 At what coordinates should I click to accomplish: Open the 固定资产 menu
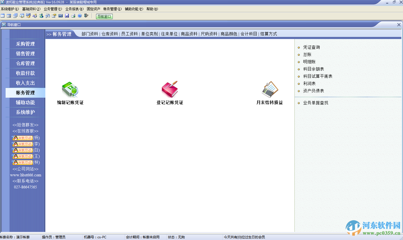coord(93,9)
